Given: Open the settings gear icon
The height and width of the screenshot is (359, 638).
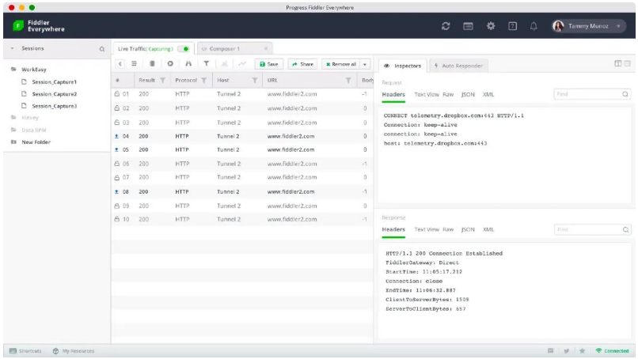Looking at the screenshot, I should [491, 26].
